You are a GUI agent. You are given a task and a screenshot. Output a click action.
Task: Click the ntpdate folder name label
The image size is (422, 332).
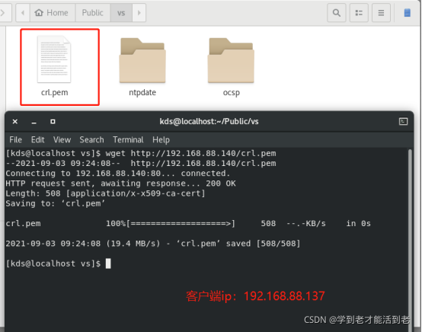coord(142,93)
